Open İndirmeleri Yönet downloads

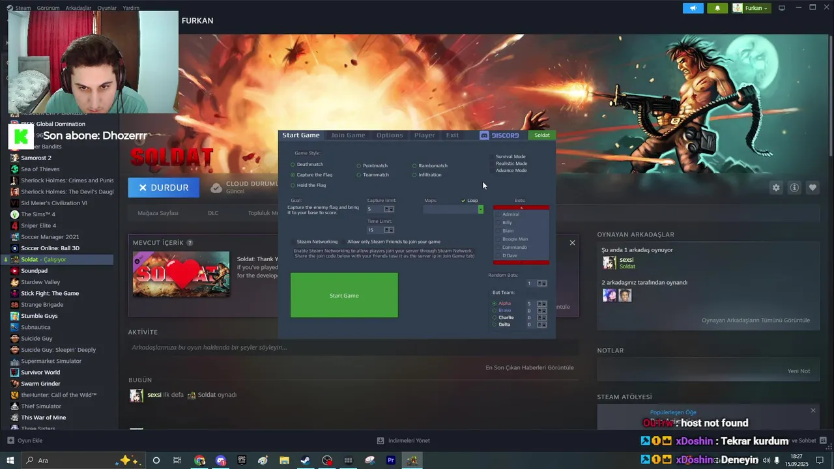click(x=403, y=440)
